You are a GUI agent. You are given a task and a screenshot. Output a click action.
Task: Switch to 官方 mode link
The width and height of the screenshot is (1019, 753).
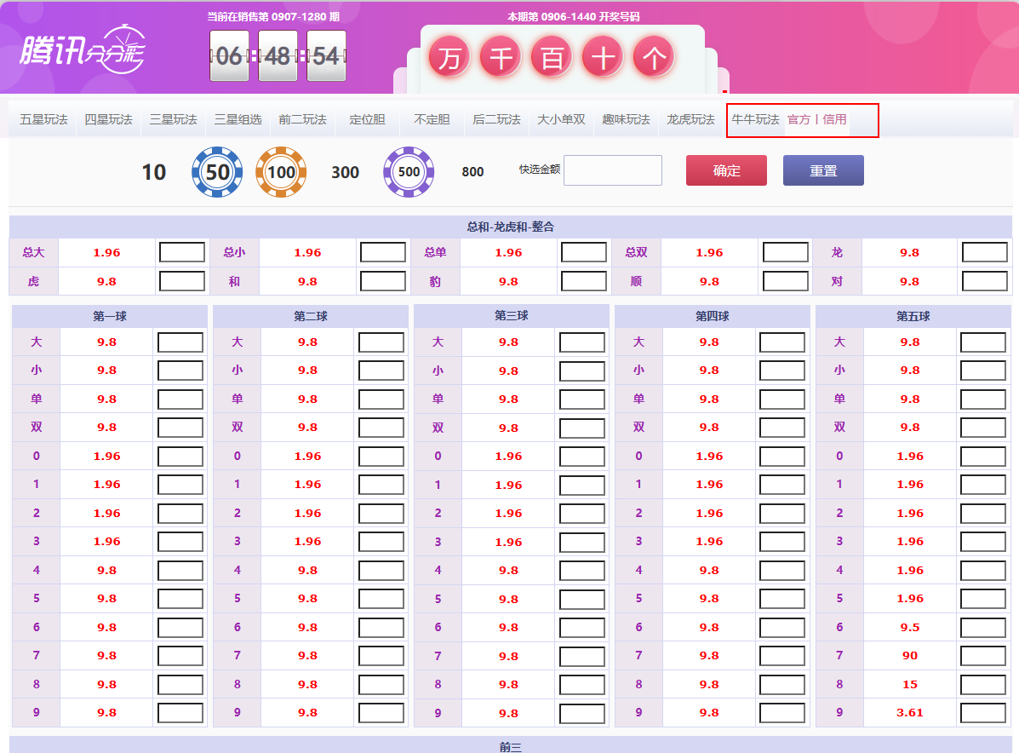799,119
